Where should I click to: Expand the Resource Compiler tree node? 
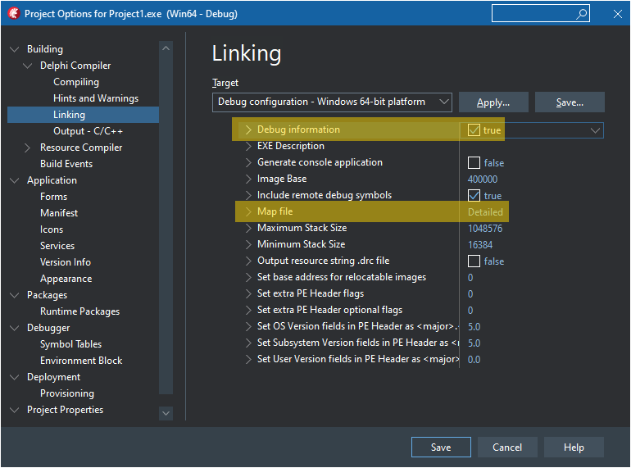pos(28,148)
